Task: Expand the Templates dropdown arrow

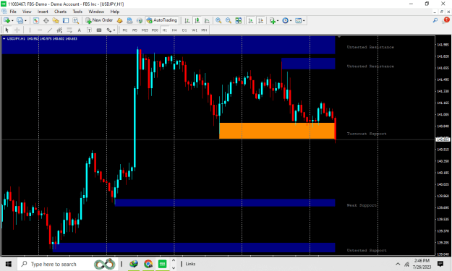Action: (x=304, y=21)
